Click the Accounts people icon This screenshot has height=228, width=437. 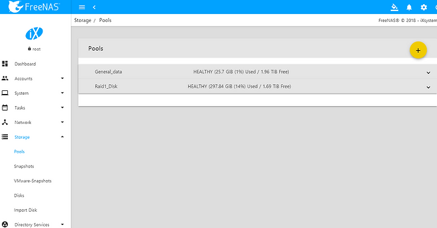(x=5, y=78)
